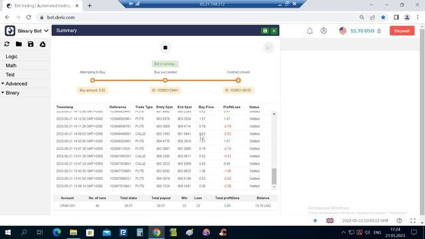Click the share page icon in address bar

tap(373, 17)
